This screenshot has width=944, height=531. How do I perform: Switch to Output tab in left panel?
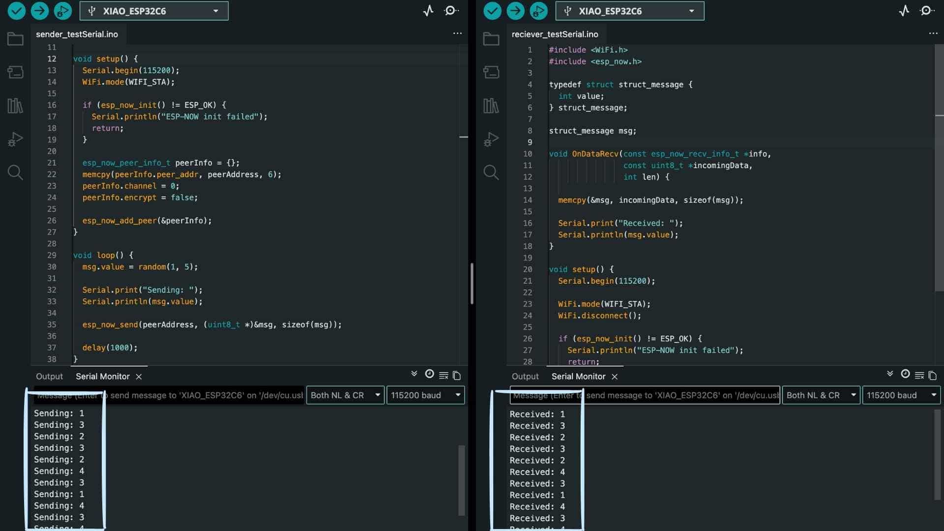point(49,377)
